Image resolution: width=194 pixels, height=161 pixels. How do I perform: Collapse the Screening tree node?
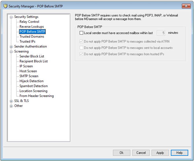[11, 51]
